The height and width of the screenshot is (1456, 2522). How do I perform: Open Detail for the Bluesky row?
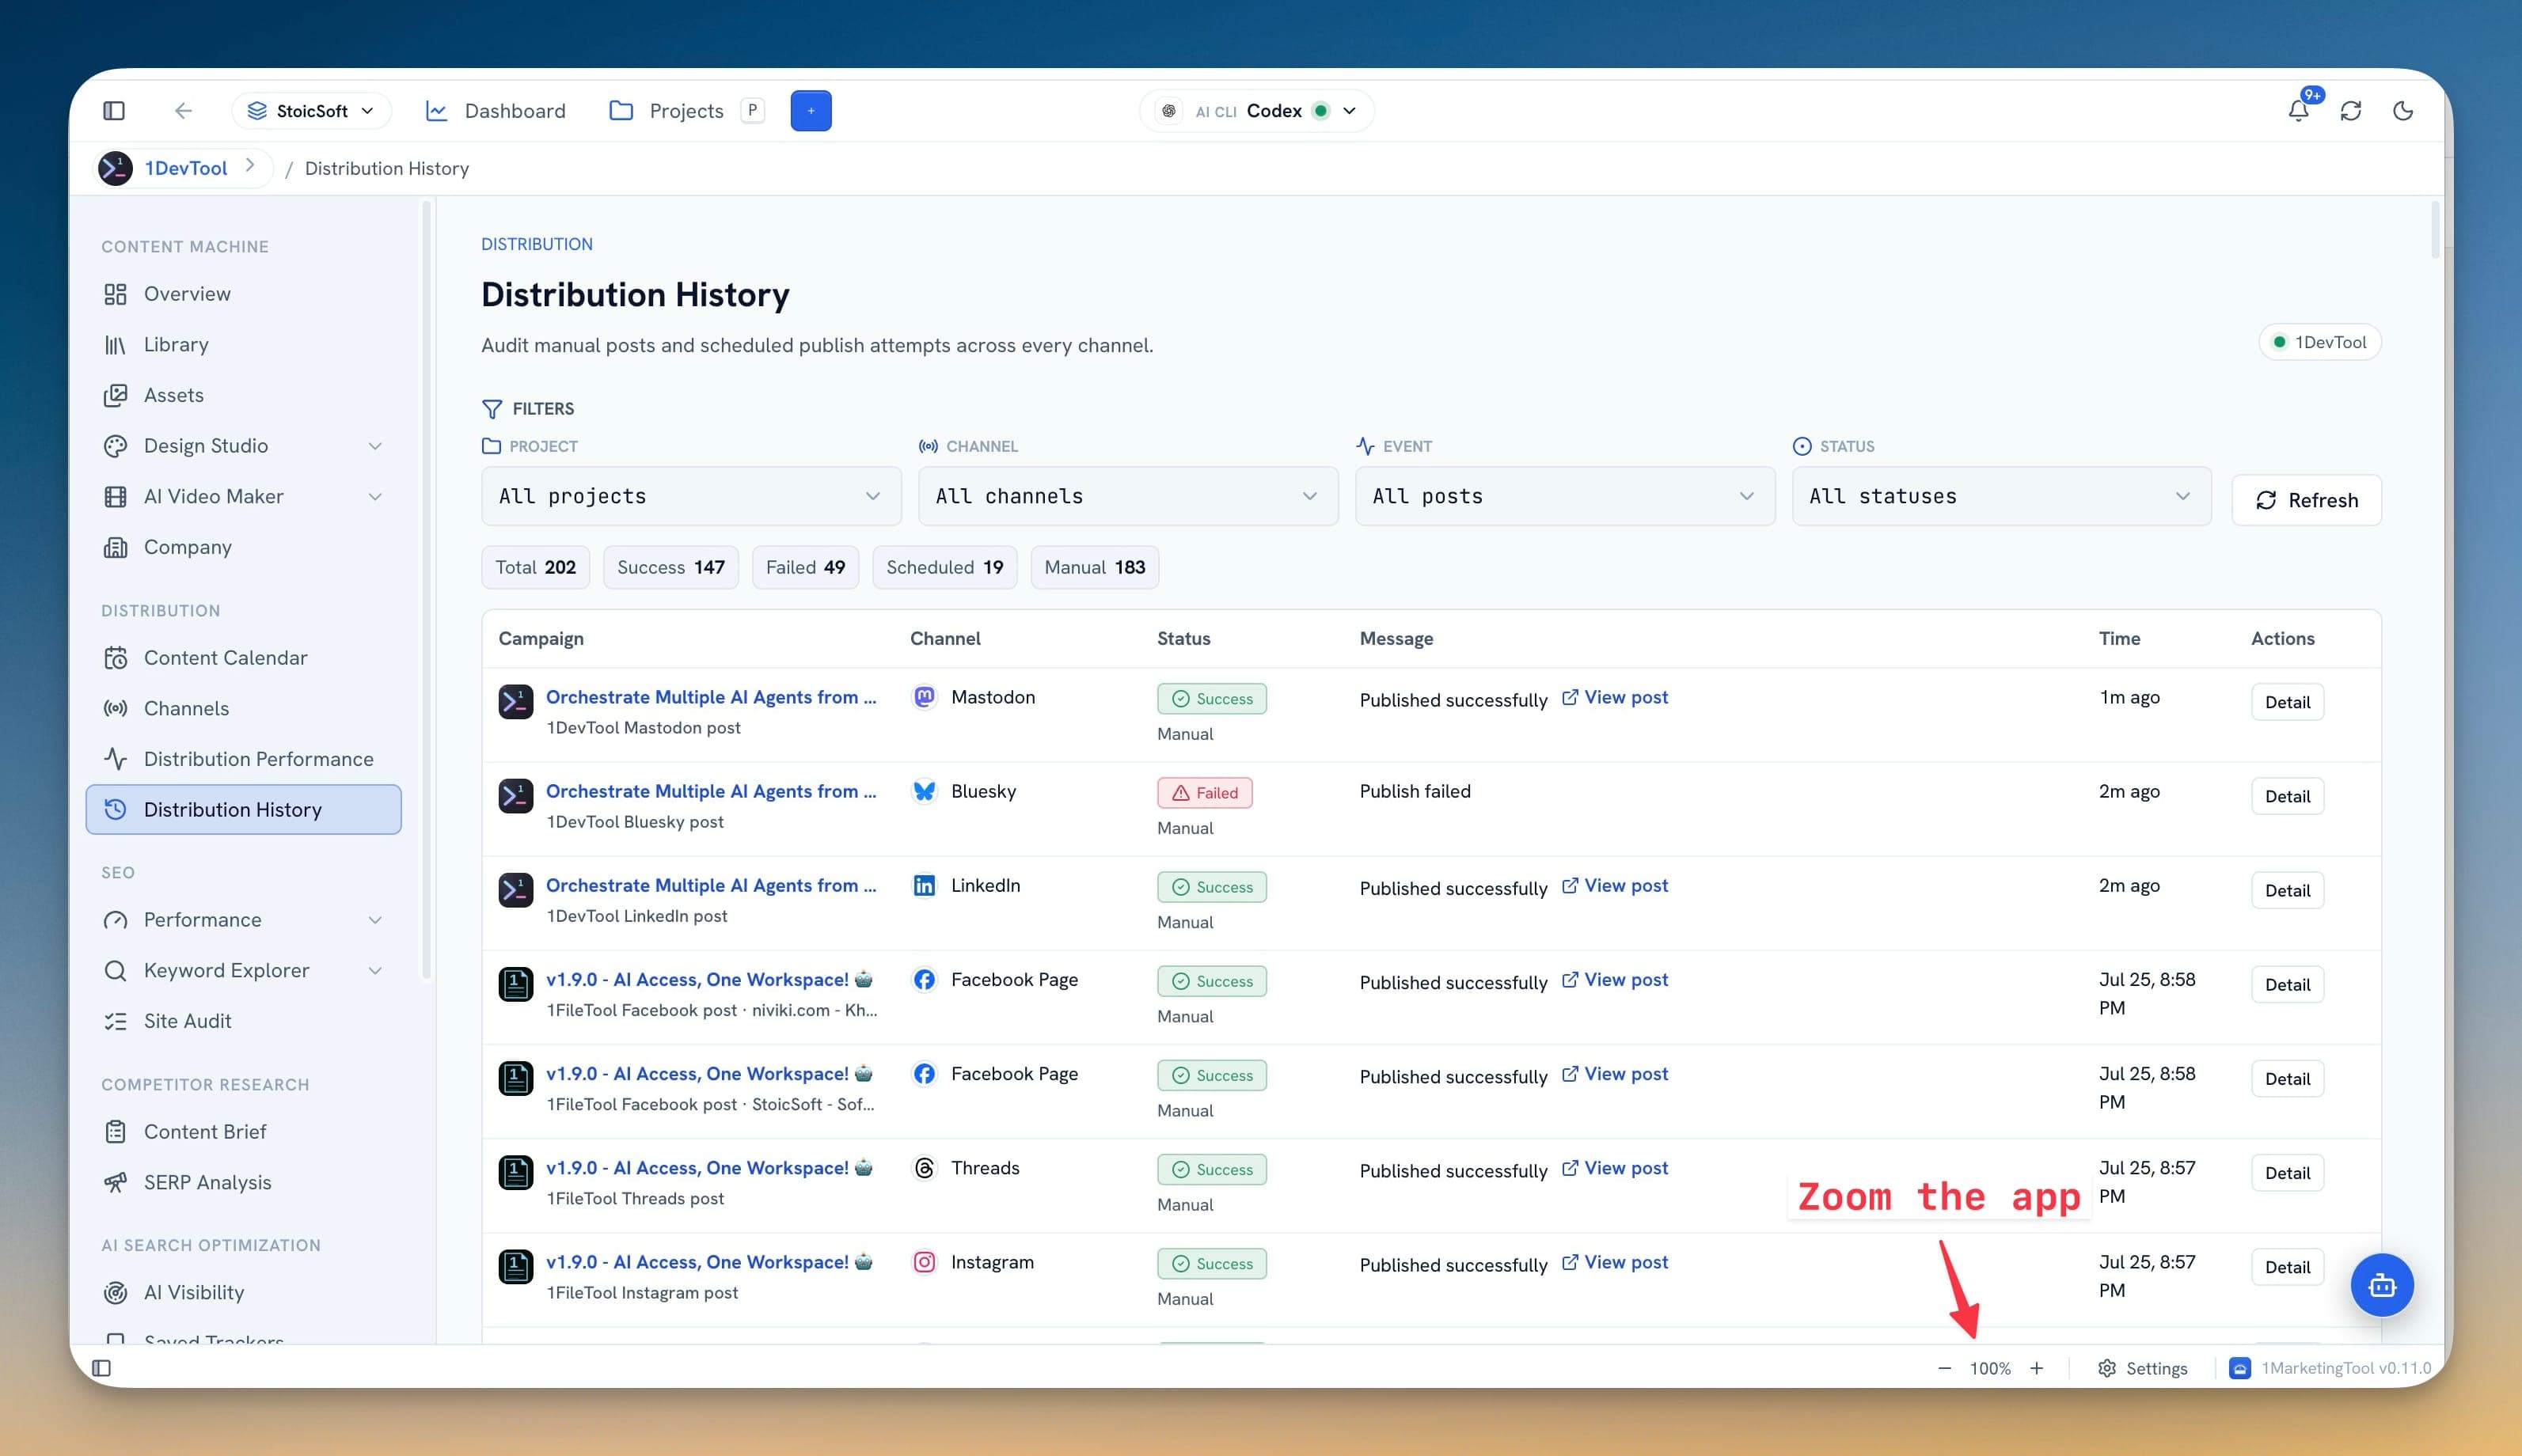(2287, 796)
